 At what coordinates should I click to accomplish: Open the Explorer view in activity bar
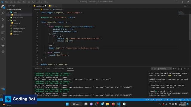point(3,7)
